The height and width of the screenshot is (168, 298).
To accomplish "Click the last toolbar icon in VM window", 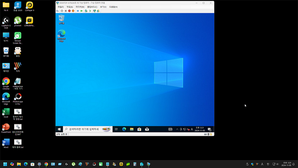I will tap(98, 11).
